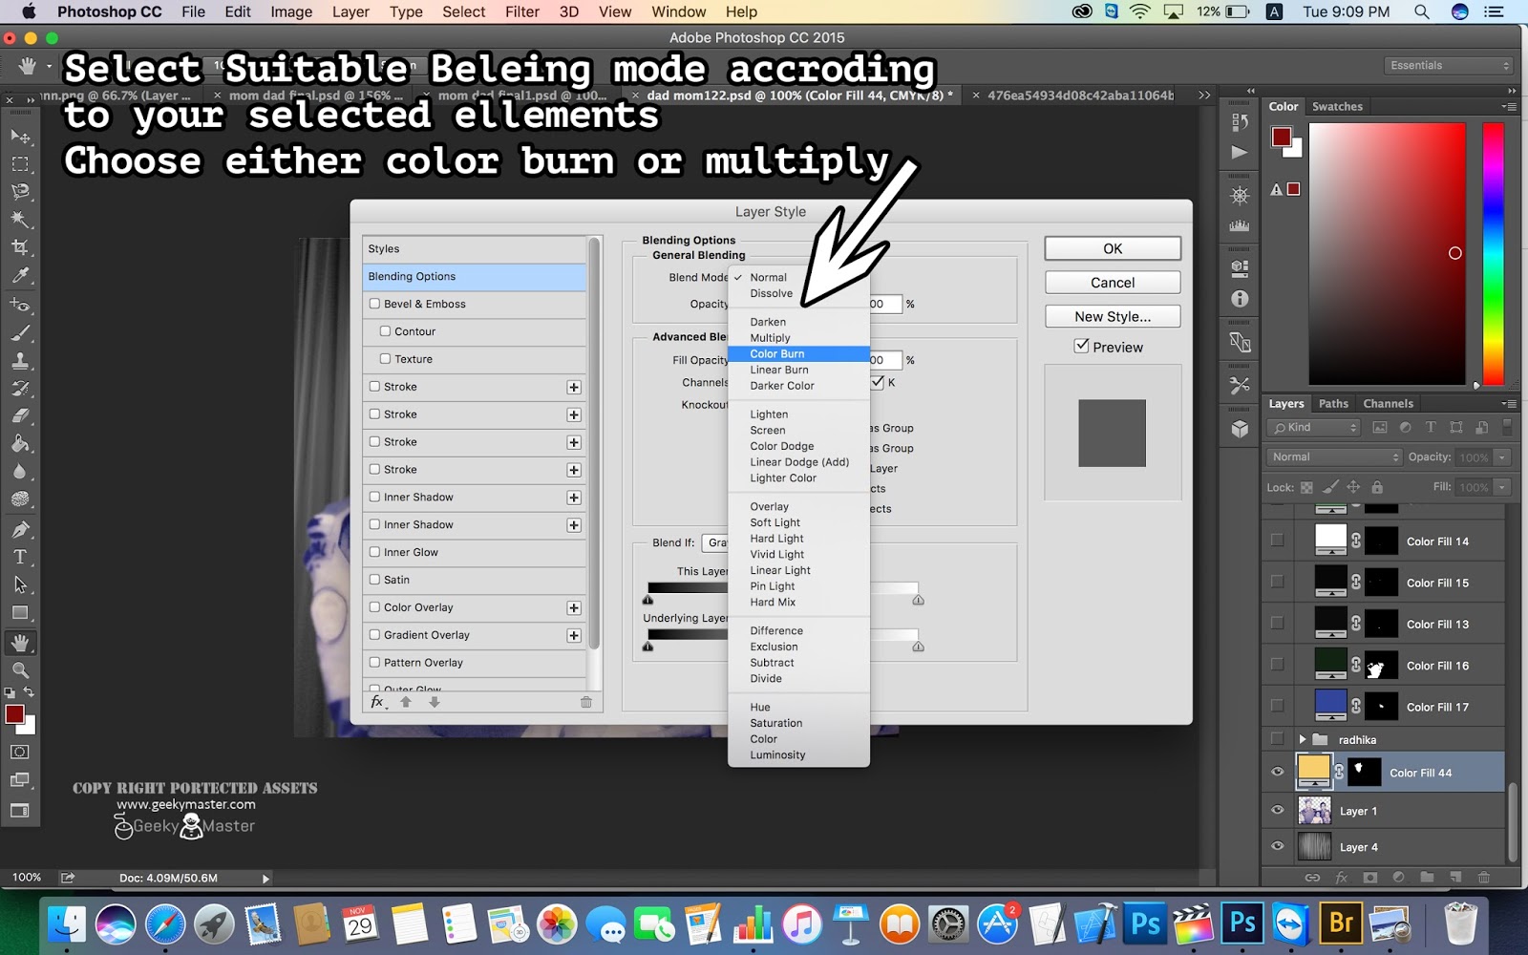
Task: Open the 3D panel cube icon
Action: pos(1240,429)
